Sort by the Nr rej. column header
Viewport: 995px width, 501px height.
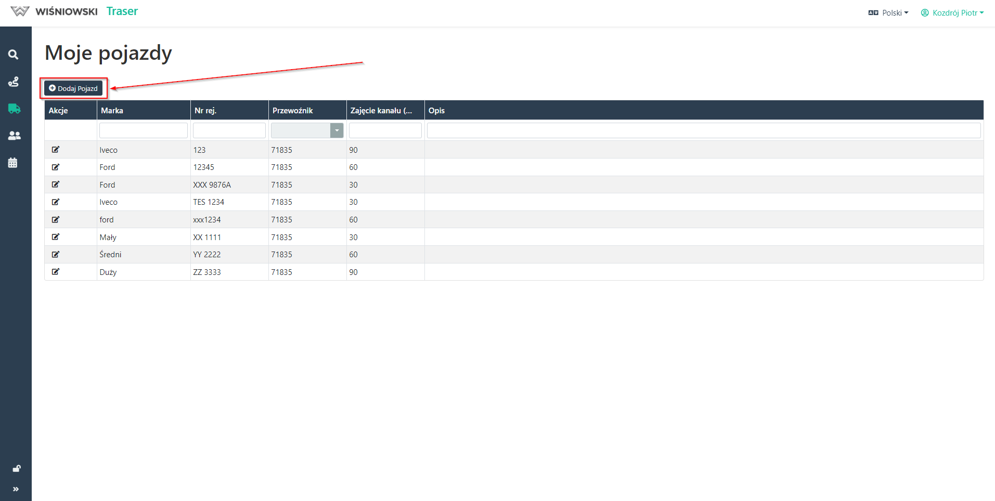tap(205, 110)
